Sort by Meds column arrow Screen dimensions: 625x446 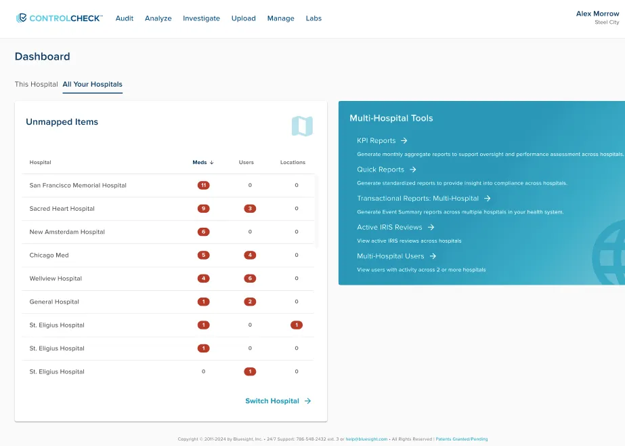(x=212, y=163)
